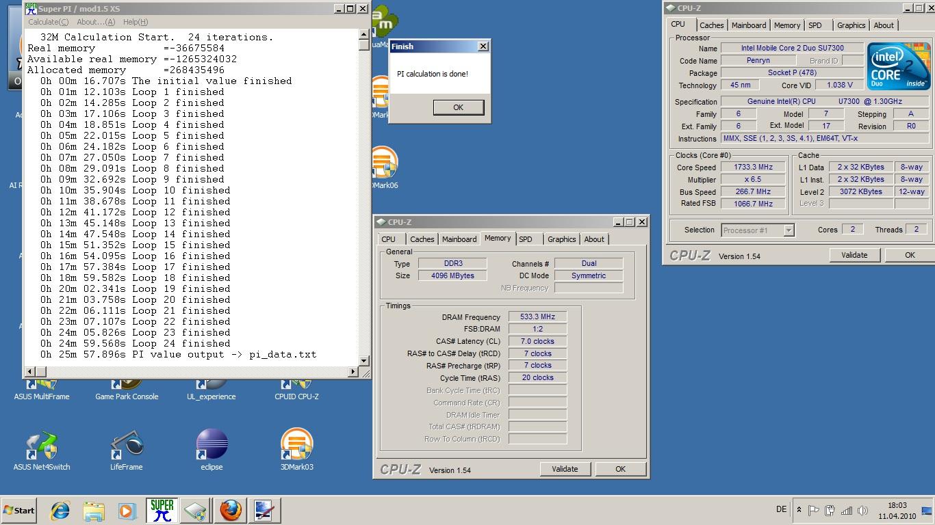This screenshot has height=525, width=935.
Task: Switch to CPU tab in Memory window
Action: coord(389,239)
